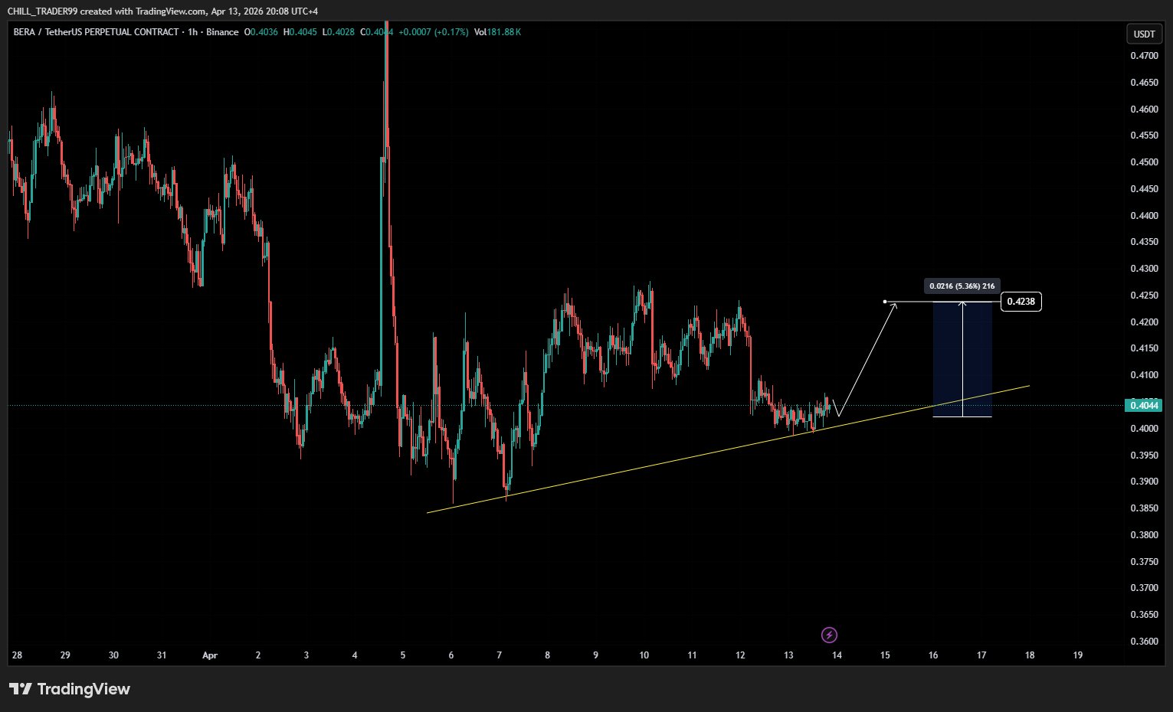1173x712 pixels.
Task: Click the 0.4100 price axis label
Action: coord(1144,375)
